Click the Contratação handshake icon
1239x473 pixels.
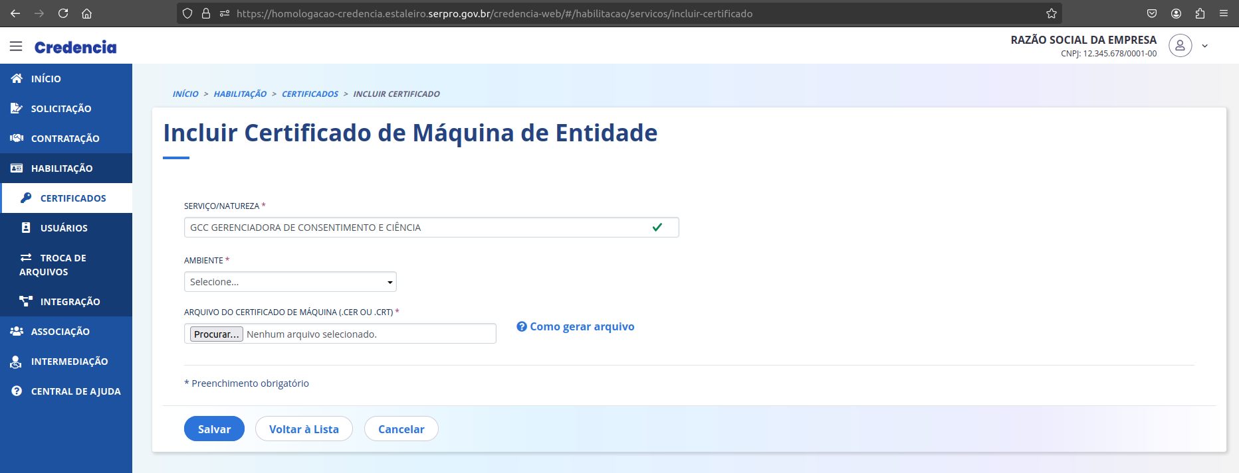click(x=17, y=138)
